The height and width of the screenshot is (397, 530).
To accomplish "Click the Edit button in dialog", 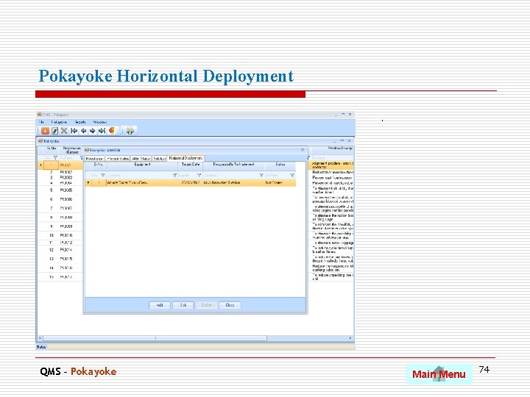I will (183, 305).
